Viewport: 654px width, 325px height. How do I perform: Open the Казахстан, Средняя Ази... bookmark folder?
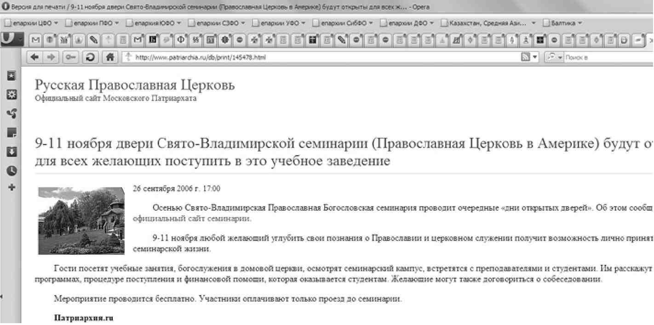488,22
